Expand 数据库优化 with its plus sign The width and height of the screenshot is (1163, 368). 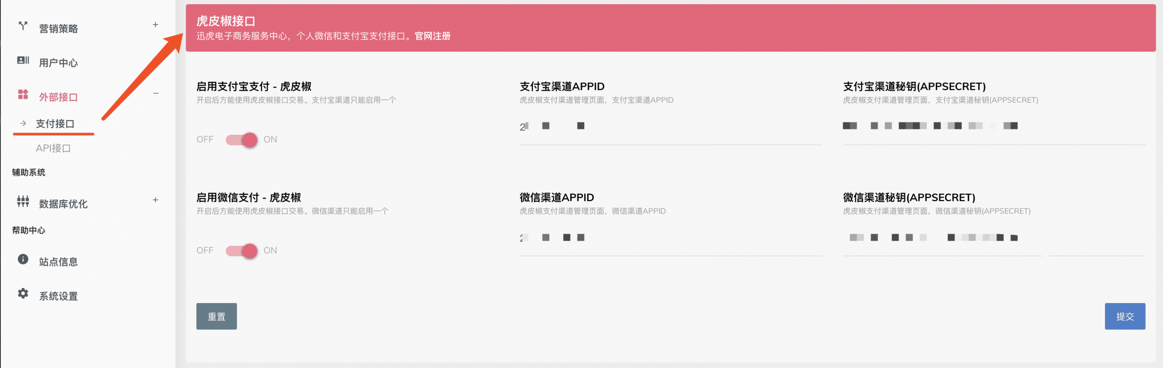click(x=155, y=200)
